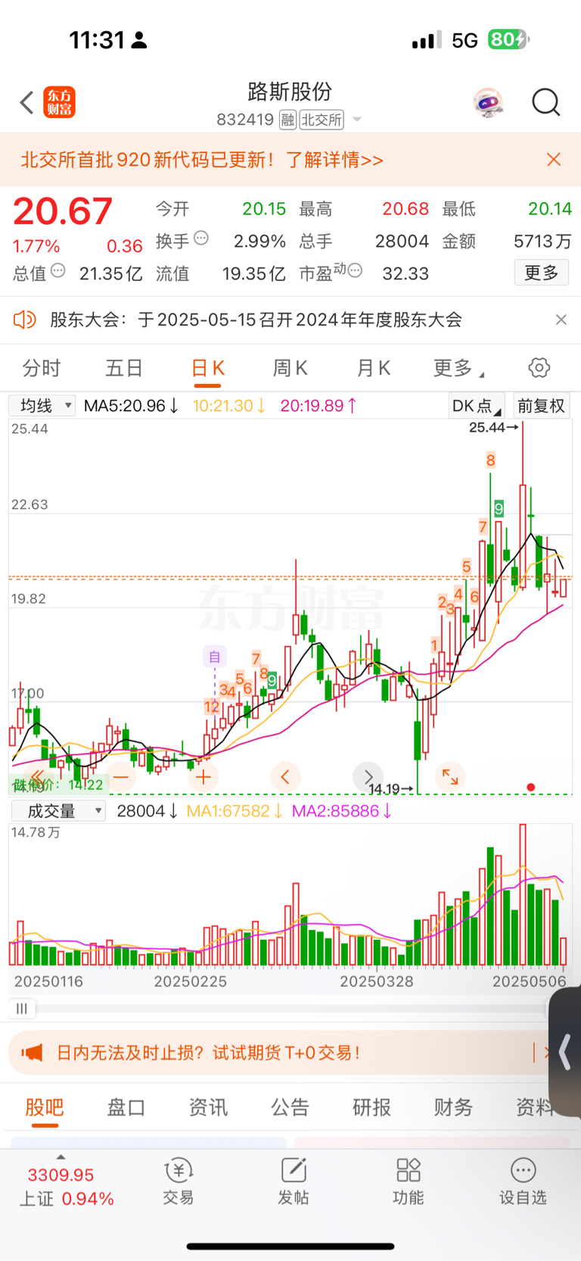Grab the chart range slider handle
Image resolution: width=581 pixels, height=1261 pixels.
click(22, 1008)
